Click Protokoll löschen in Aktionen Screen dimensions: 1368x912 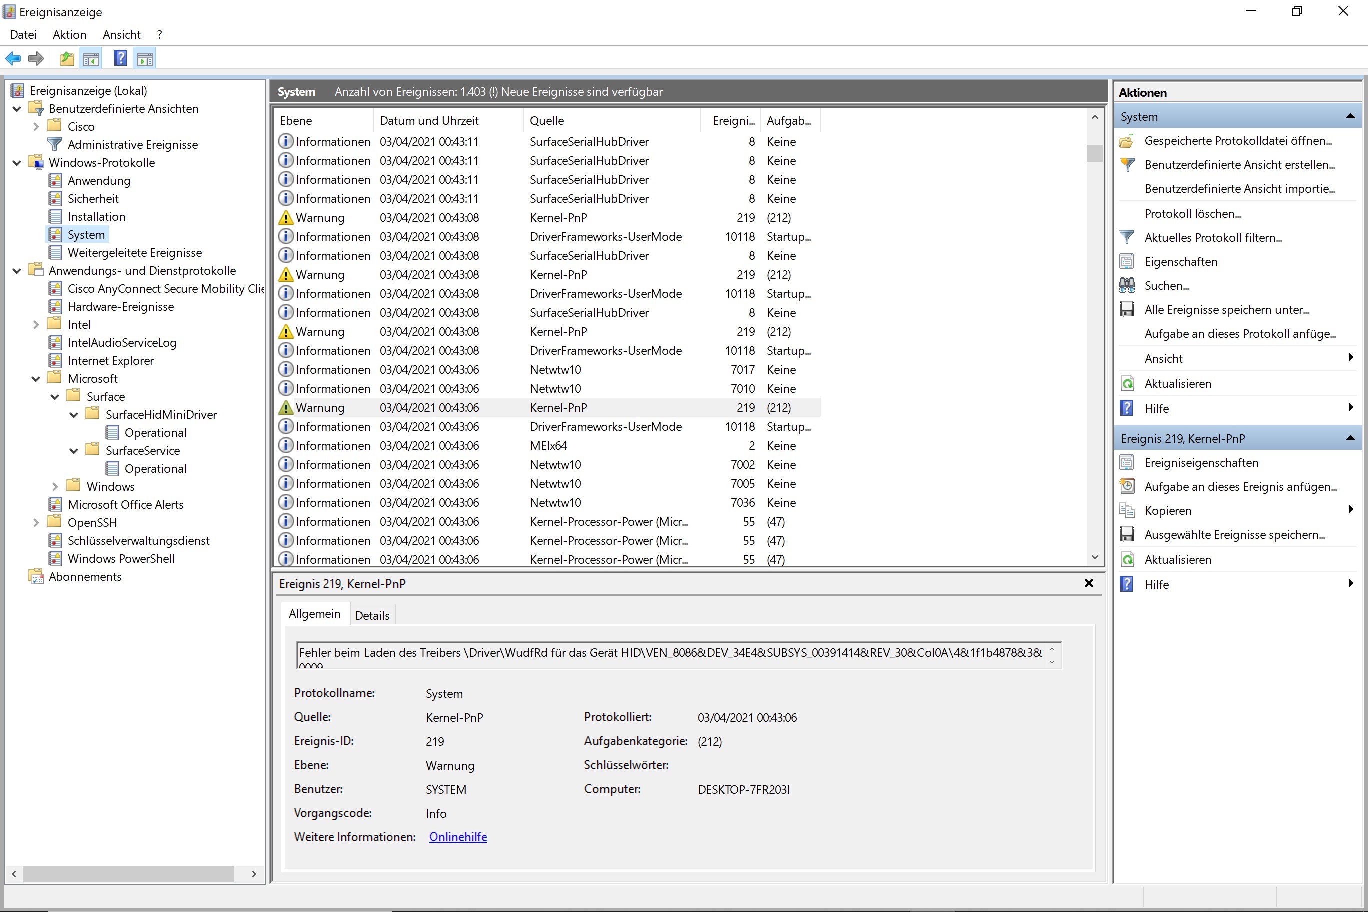click(x=1192, y=213)
